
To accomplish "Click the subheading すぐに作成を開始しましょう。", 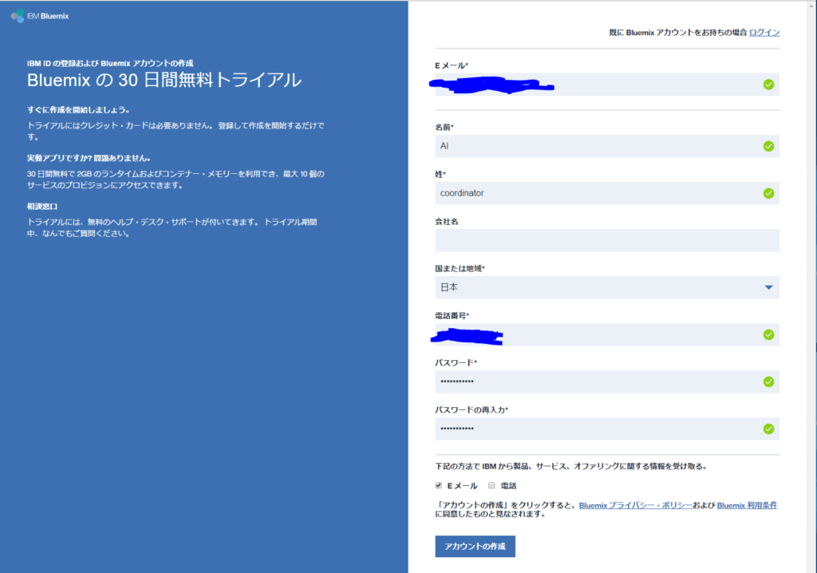I will (78, 110).
